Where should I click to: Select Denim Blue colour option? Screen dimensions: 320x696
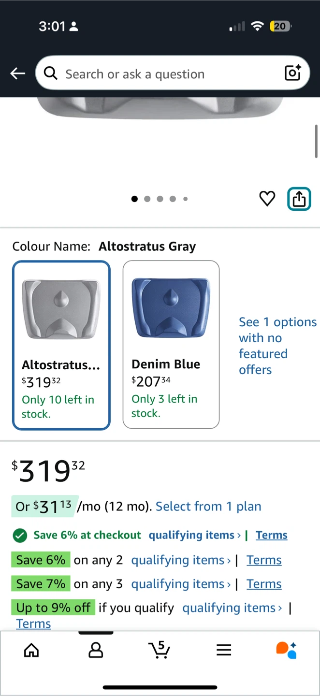click(171, 344)
